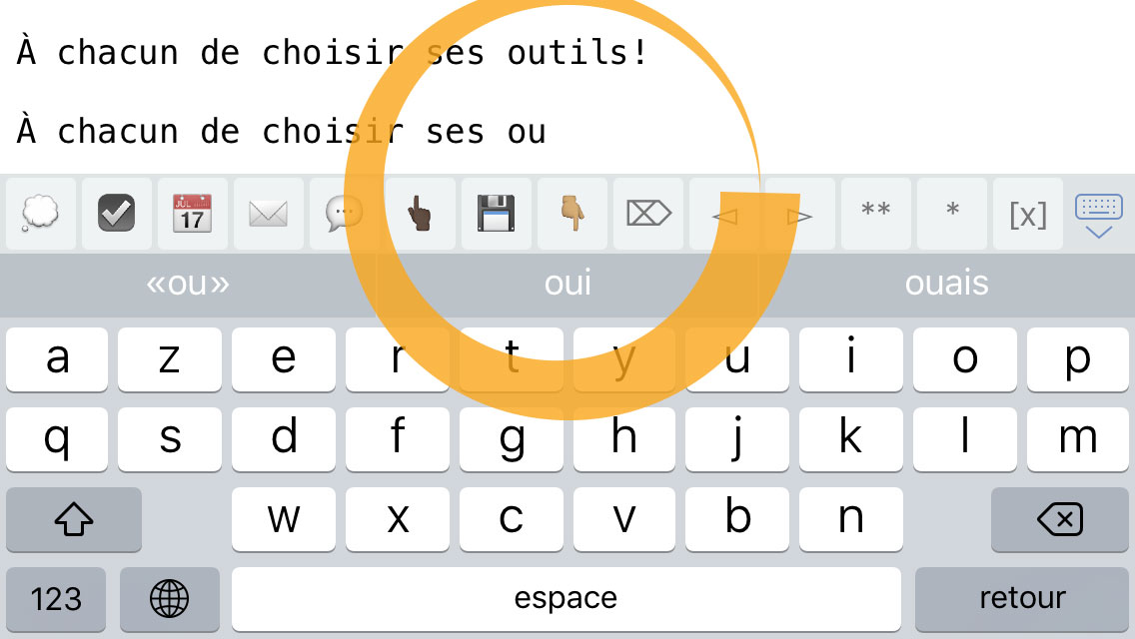Choose the «ou» suggestion
The width and height of the screenshot is (1135, 639).
click(188, 284)
